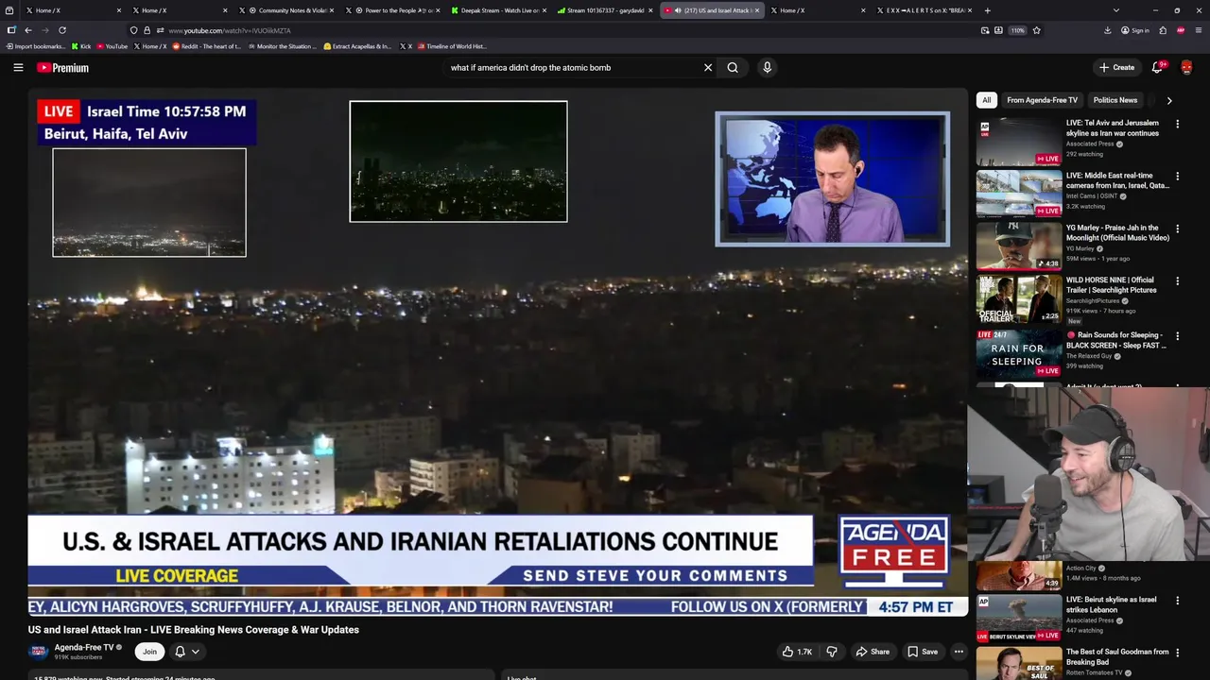
Task: Open options menu for YG Marley video
Action: (1177, 229)
